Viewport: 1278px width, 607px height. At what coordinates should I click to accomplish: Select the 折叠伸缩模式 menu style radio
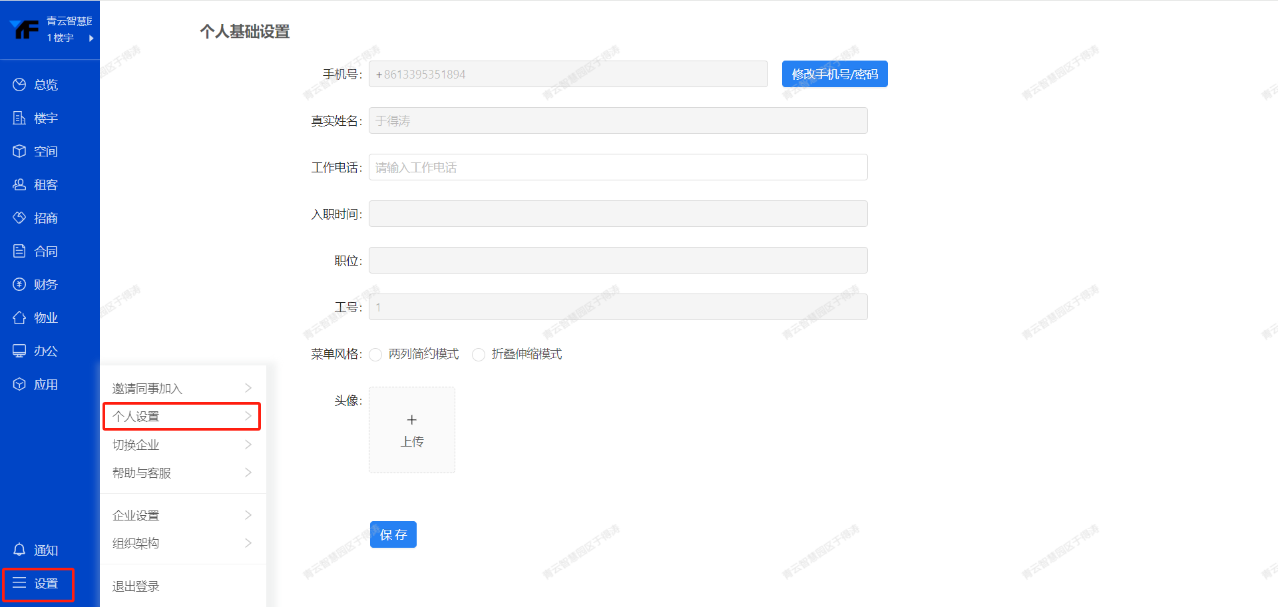coord(479,355)
